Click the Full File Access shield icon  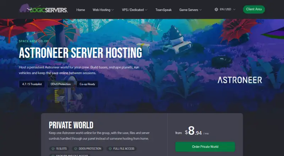tap(110, 149)
